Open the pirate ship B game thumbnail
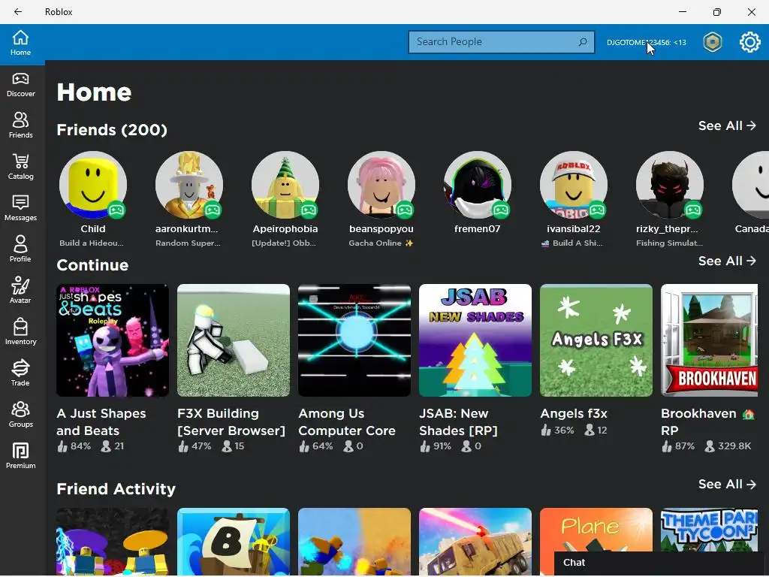 click(234, 542)
